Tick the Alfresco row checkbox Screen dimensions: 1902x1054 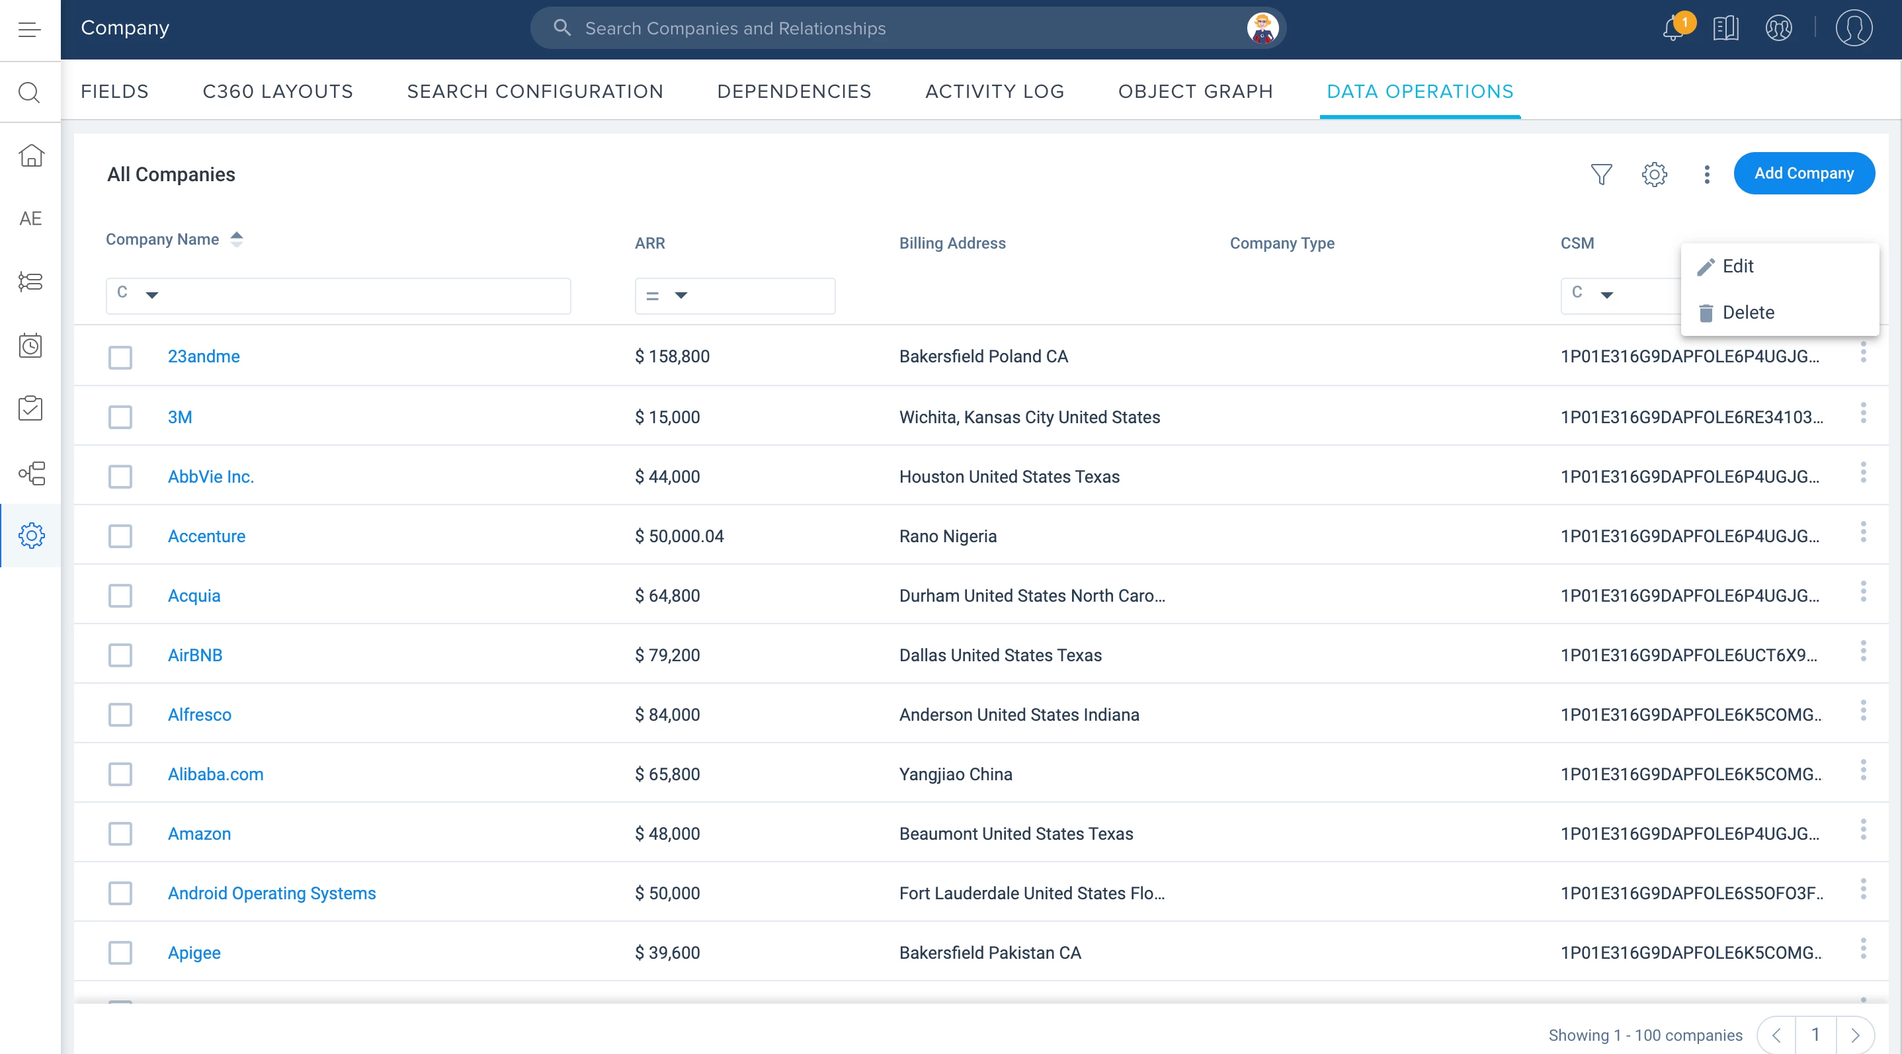[x=120, y=715]
